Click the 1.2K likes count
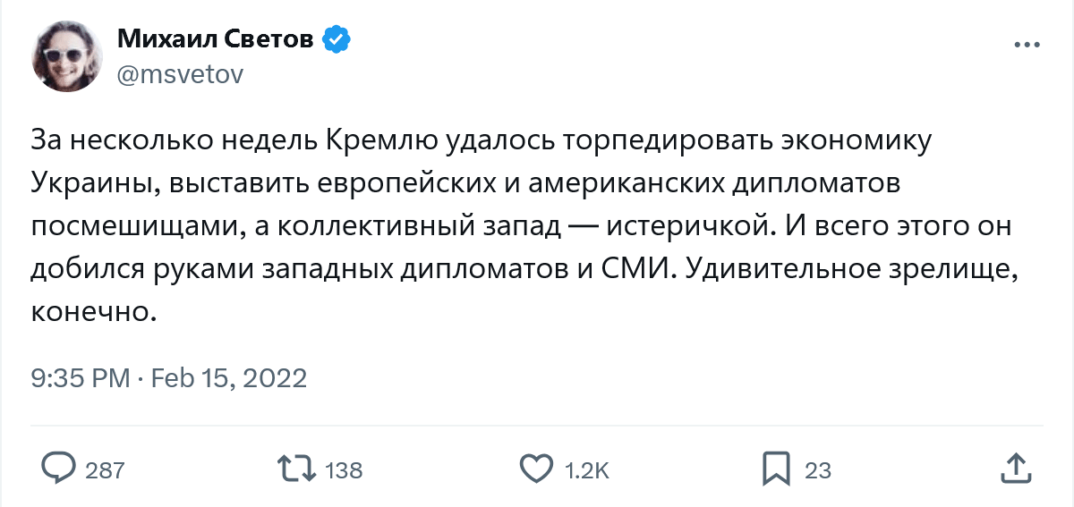 [x=587, y=470]
